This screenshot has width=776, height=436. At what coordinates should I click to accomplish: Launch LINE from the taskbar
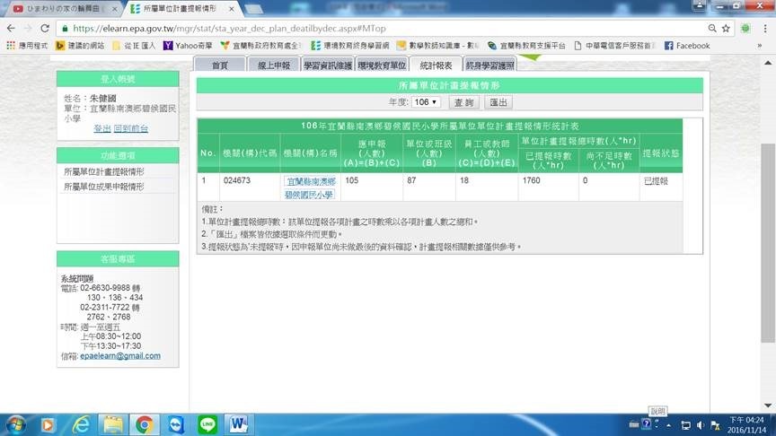[207, 423]
